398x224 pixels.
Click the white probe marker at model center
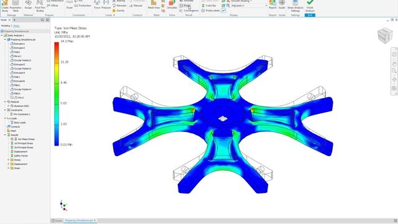coord(223,119)
